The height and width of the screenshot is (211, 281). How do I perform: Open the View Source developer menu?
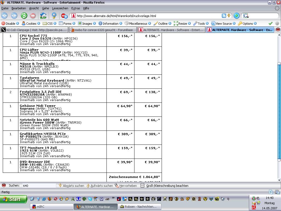pos(223,24)
